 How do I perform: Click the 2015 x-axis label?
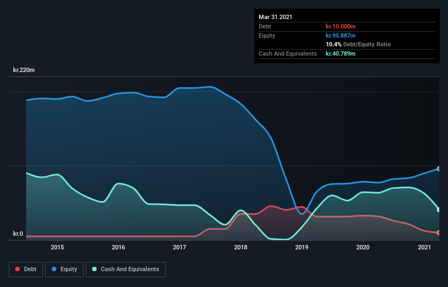(57, 247)
